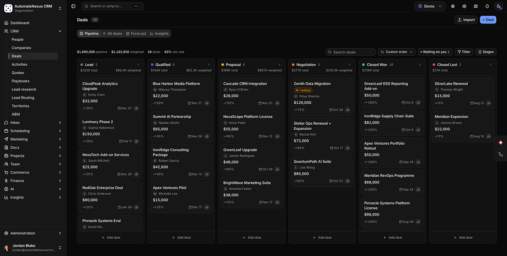Screen dimensions: 507x256
Task: Collapse the Proposal column
Action: 280,64
